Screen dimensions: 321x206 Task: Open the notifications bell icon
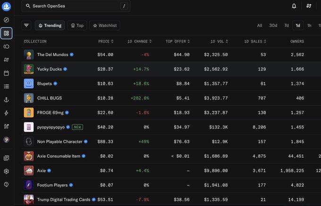[x=294, y=6]
